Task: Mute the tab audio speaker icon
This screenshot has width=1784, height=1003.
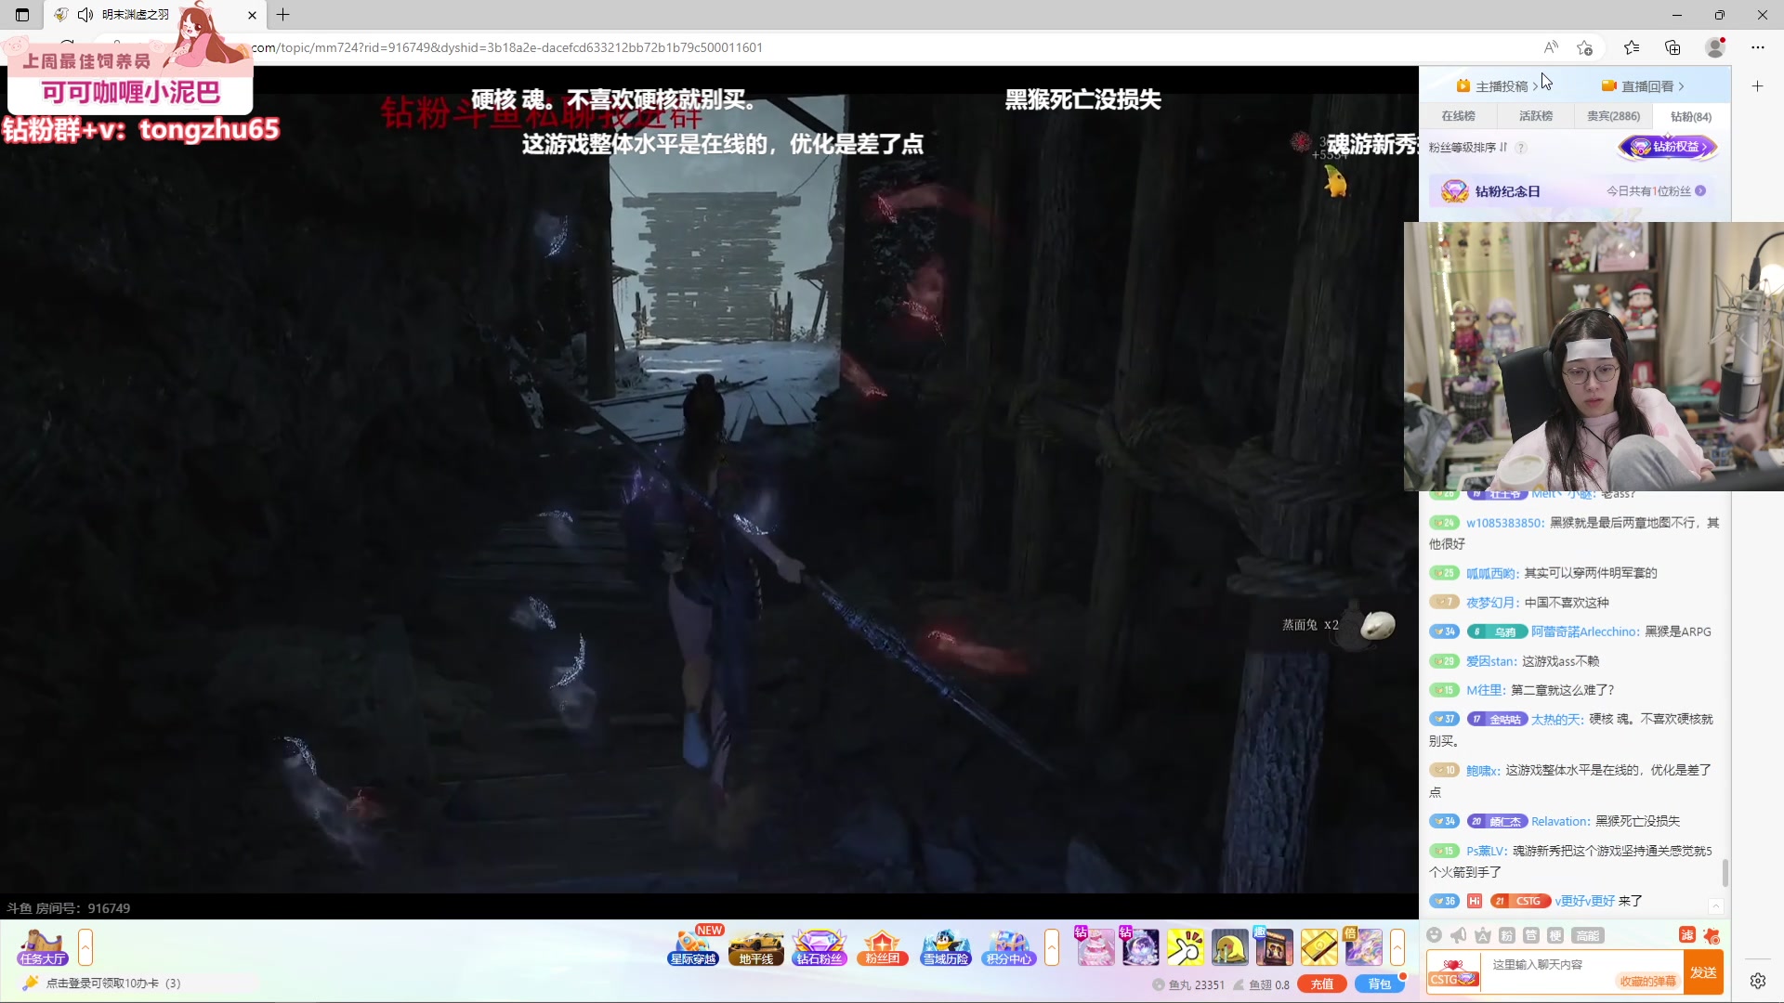Action: [x=85, y=15]
